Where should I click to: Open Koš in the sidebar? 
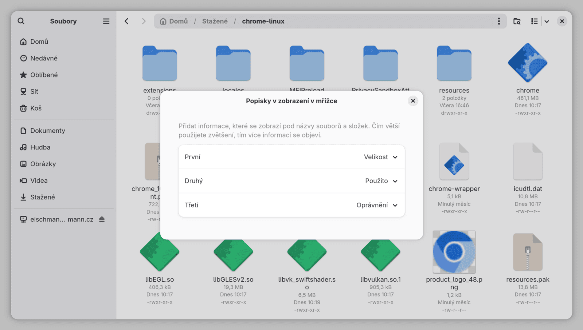pyautogui.click(x=36, y=108)
